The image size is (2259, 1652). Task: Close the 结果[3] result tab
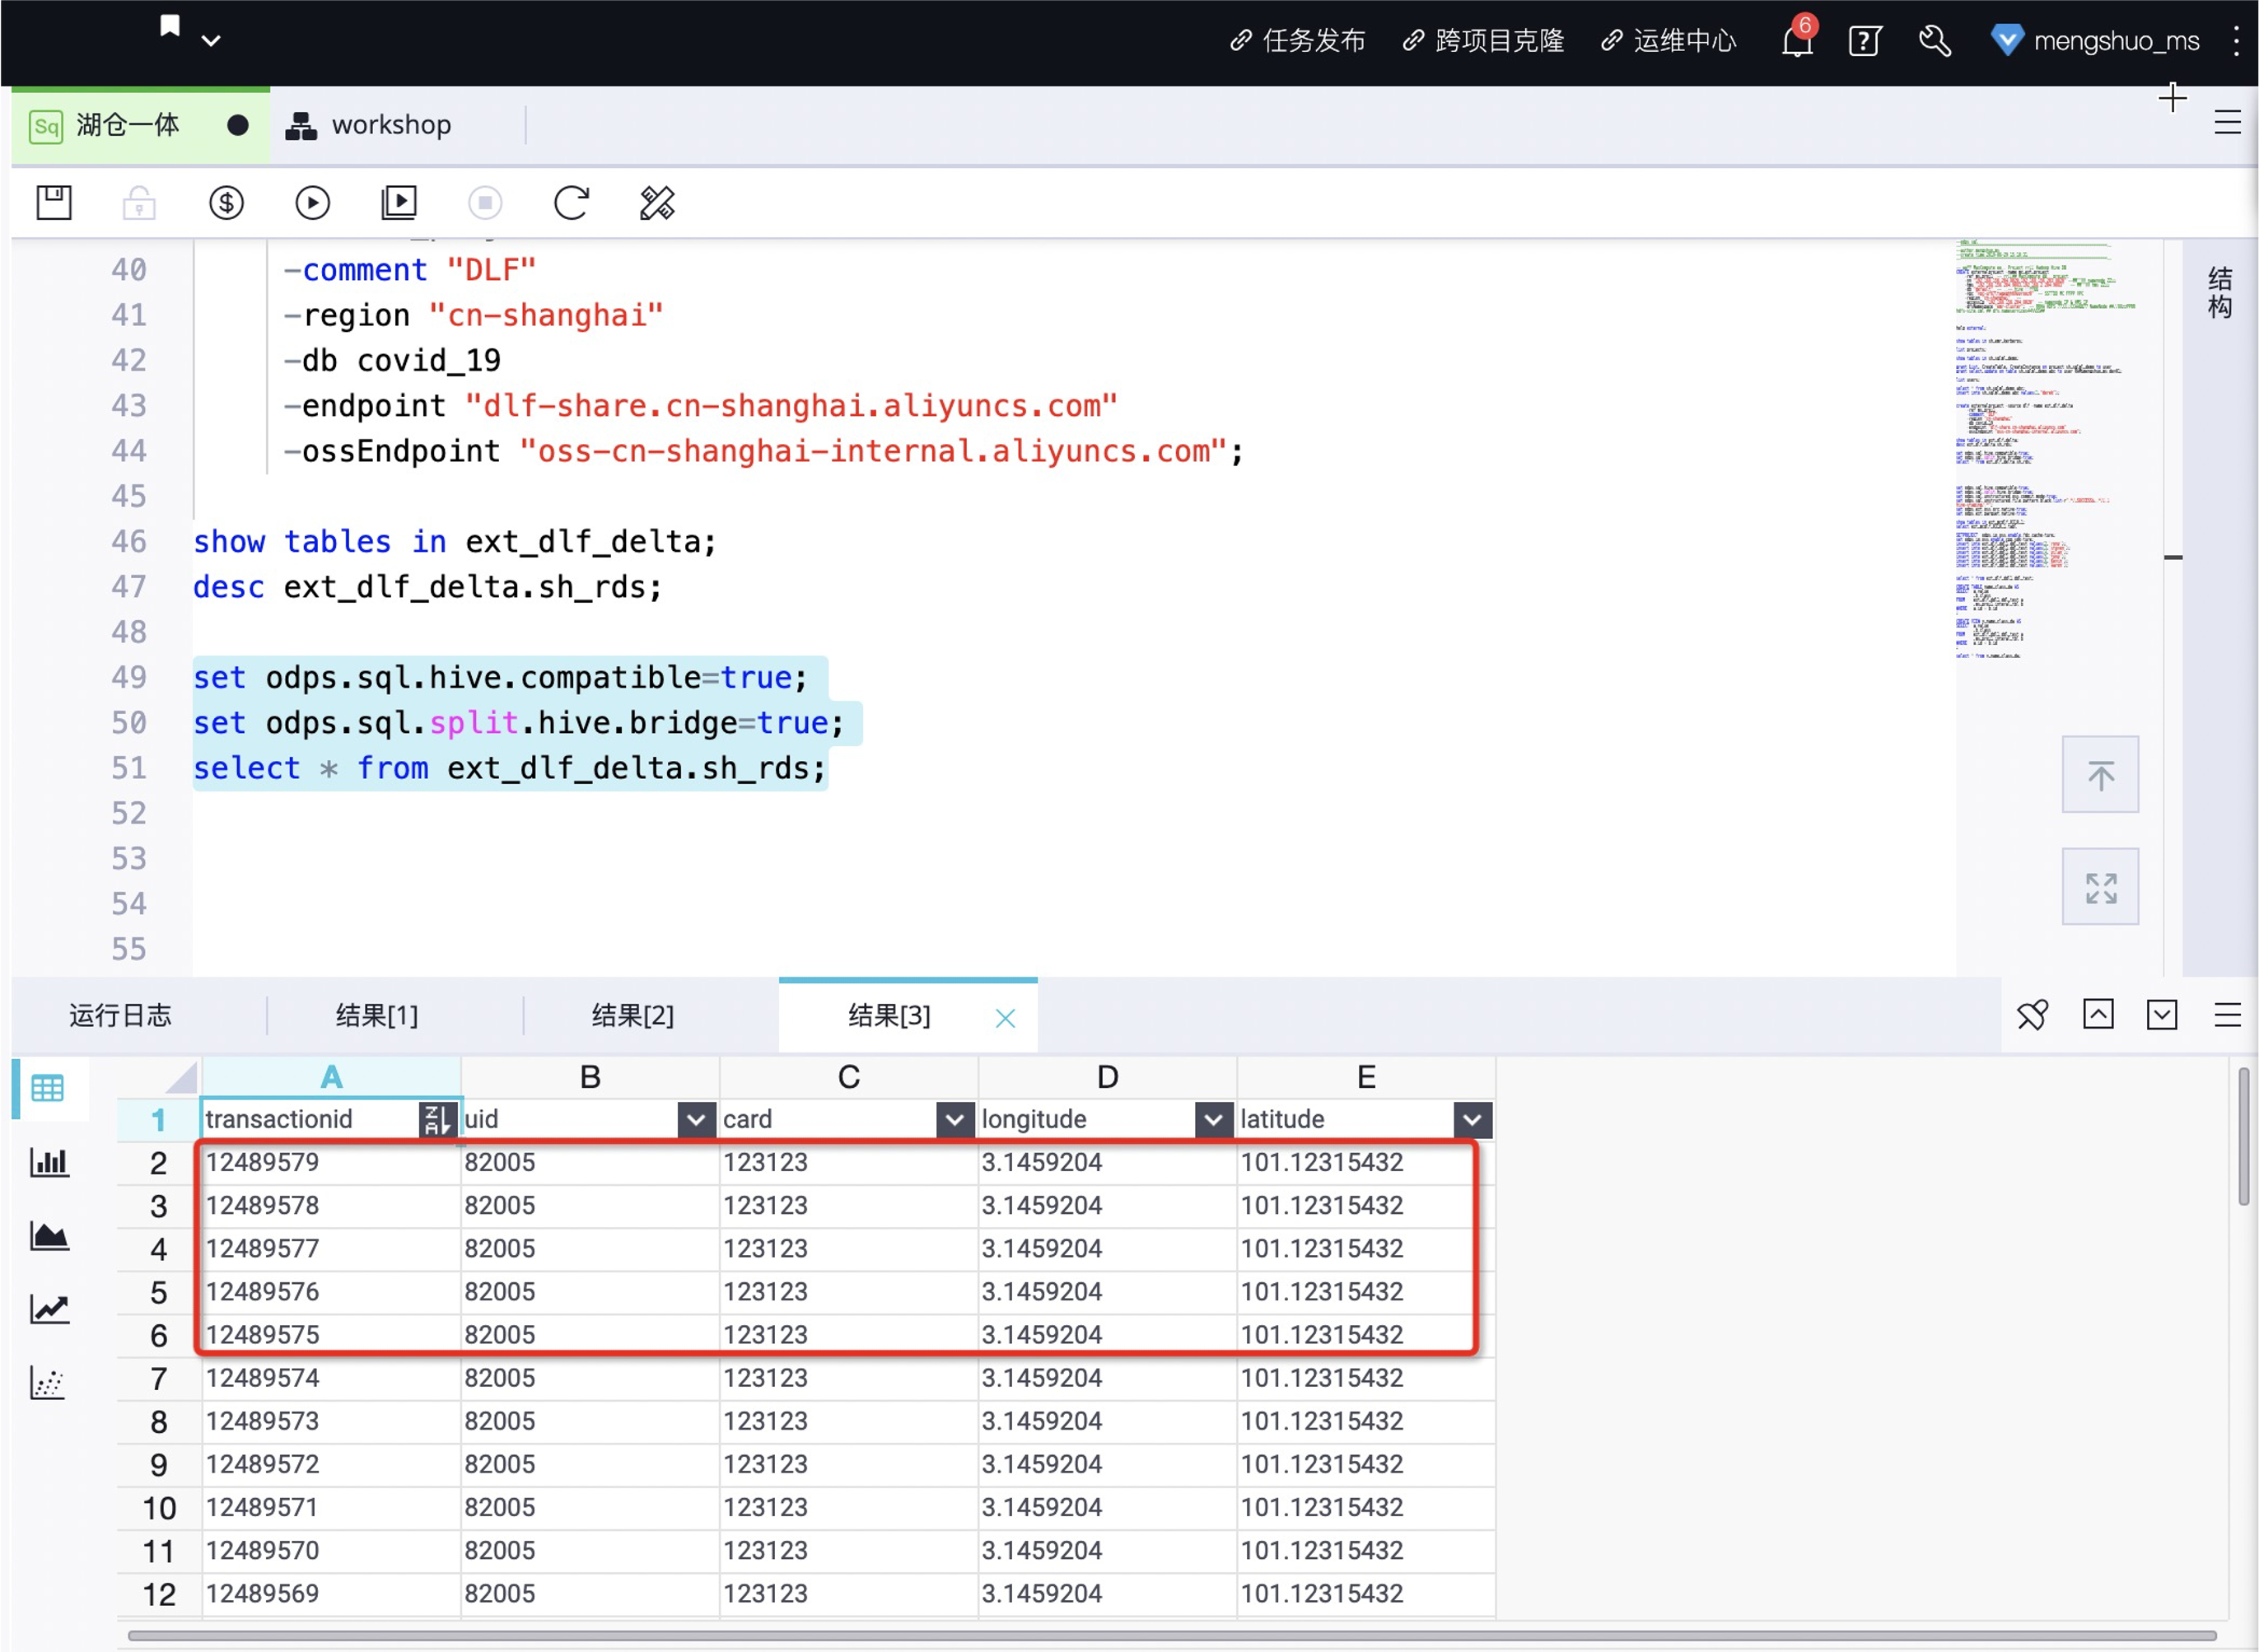point(1006,1018)
